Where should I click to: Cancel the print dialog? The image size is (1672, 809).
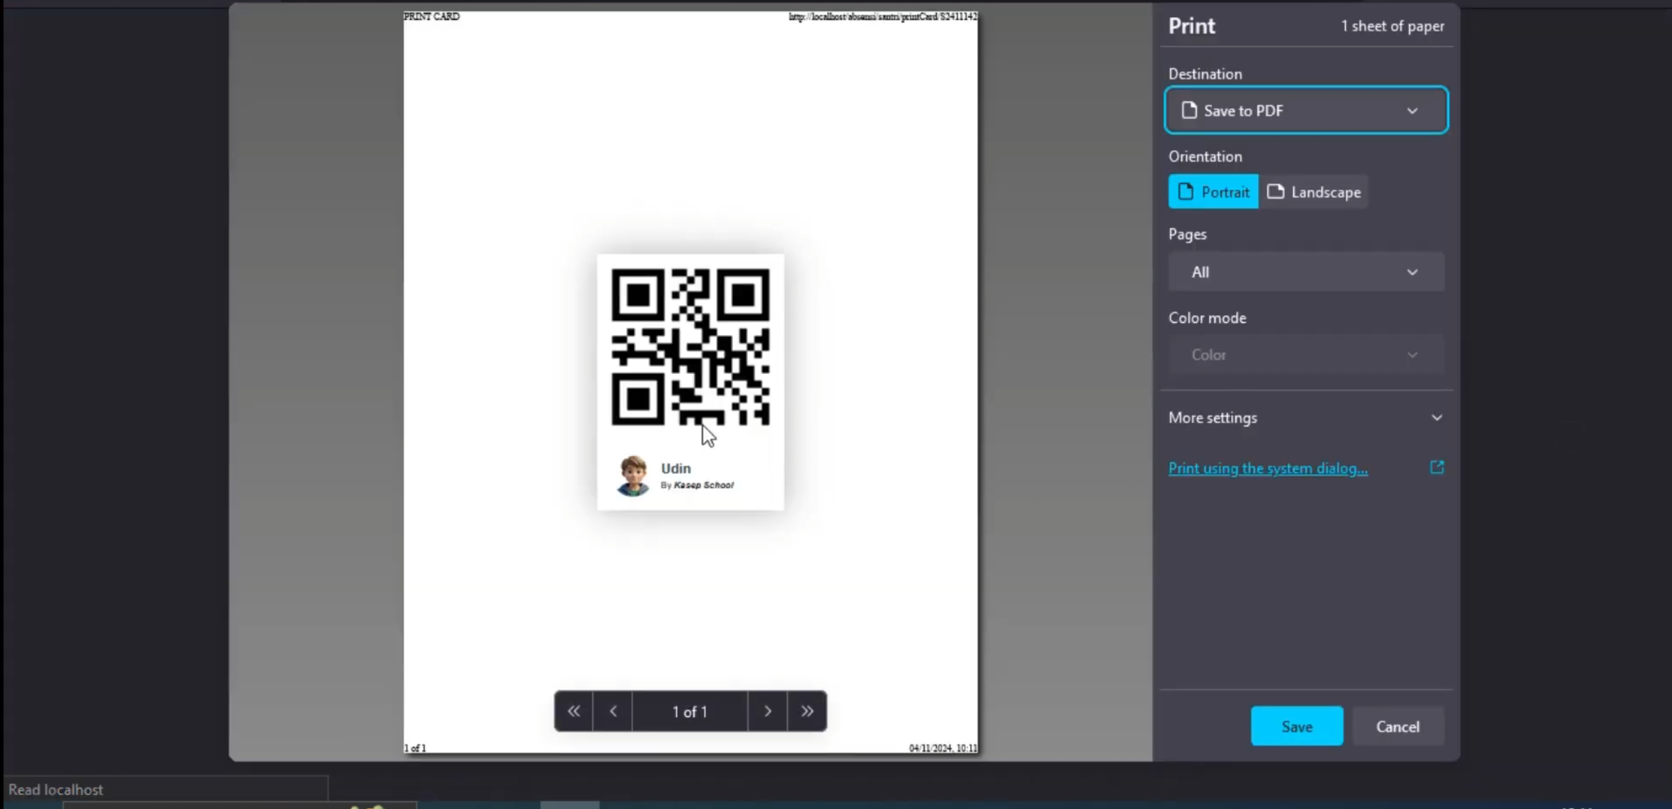(1397, 726)
